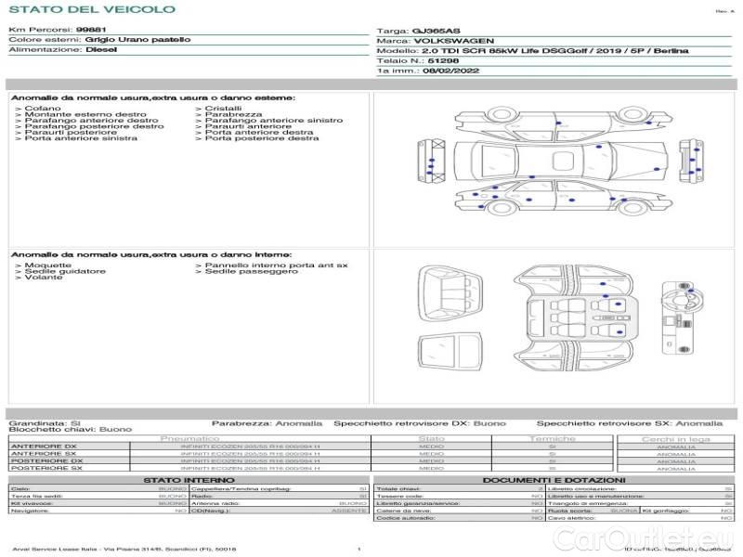Click the Modello 2.0 TDI SCR line

click(x=532, y=51)
